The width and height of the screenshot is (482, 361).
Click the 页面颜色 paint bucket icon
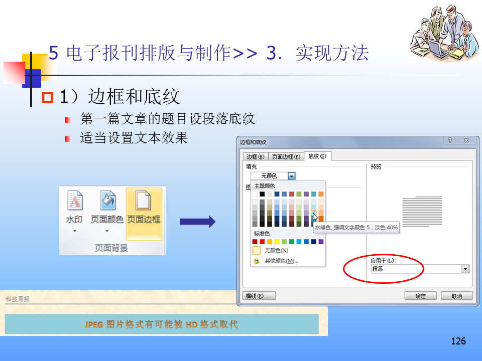pos(108,201)
